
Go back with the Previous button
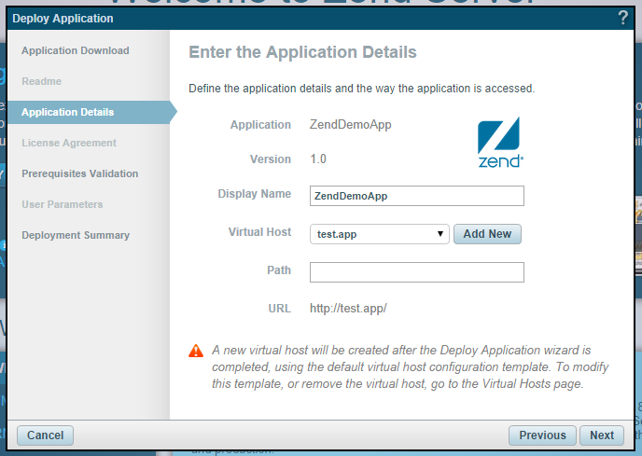(542, 435)
